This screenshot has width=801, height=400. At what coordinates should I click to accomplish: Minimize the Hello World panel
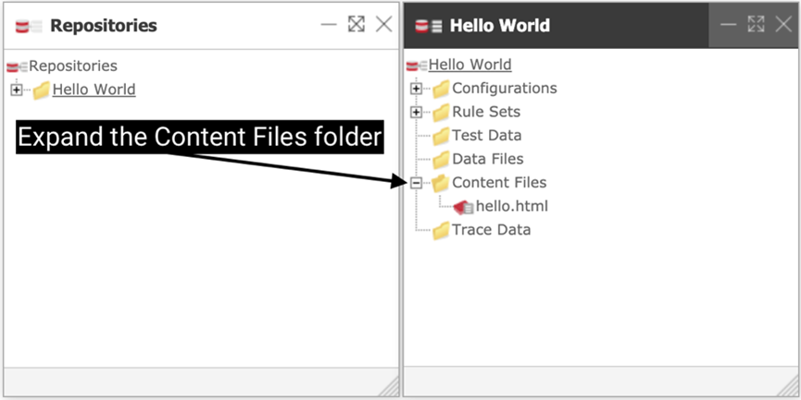click(x=729, y=25)
